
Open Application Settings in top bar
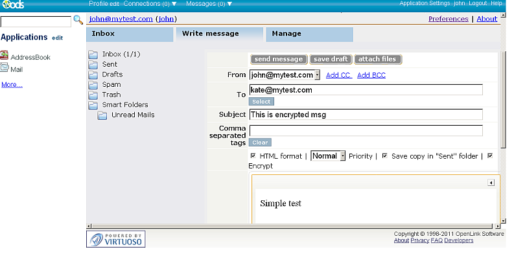coord(425,3)
